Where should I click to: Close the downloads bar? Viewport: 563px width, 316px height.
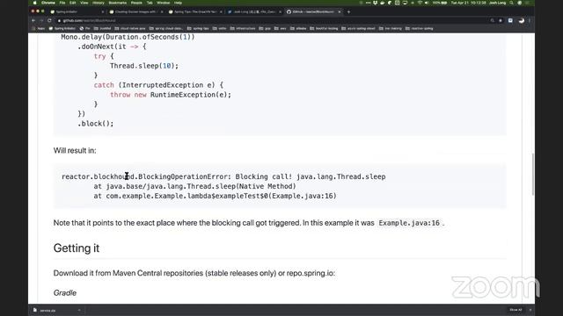(x=530, y=310)
